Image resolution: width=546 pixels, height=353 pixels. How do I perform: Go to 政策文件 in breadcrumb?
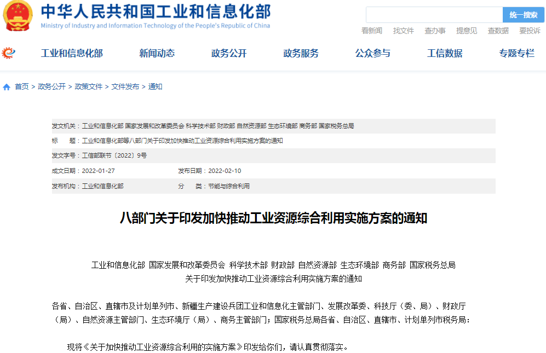89,86
